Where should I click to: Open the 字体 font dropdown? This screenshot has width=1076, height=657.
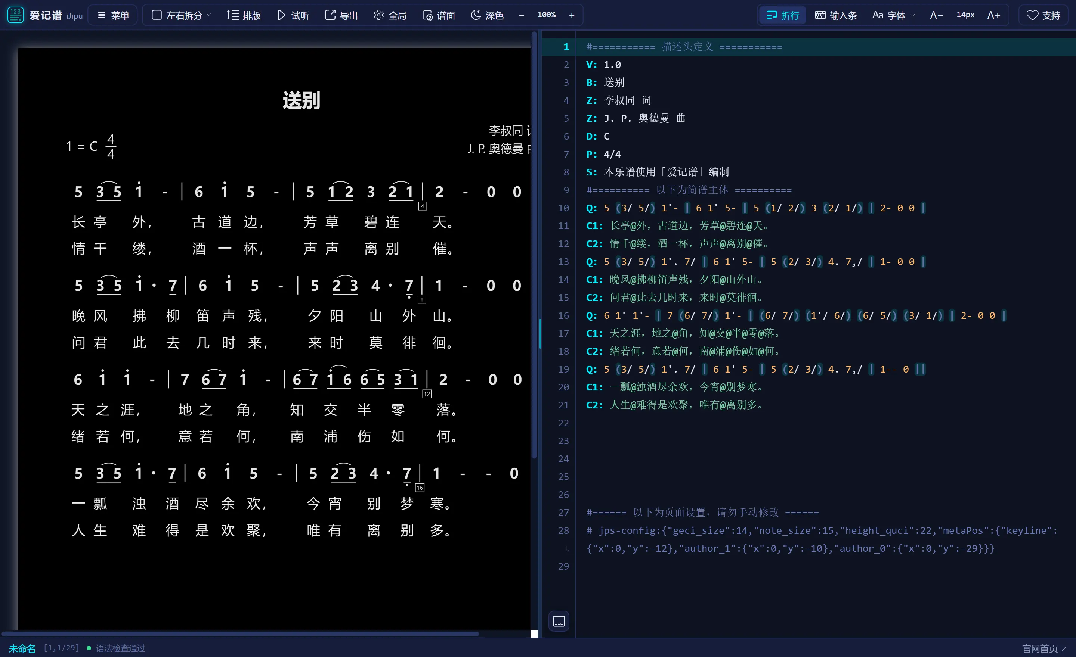click(893, 15)
